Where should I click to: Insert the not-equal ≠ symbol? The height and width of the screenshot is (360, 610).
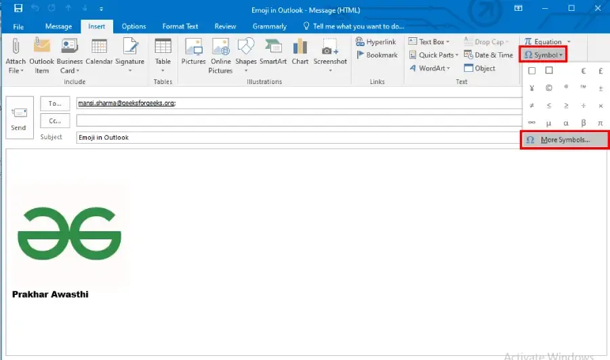(x=532, y=106)
